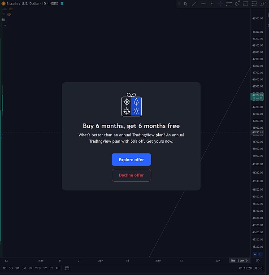Click the teal flag next to INDEX
The height and width of the screenshot is (275, 269).
62,4
